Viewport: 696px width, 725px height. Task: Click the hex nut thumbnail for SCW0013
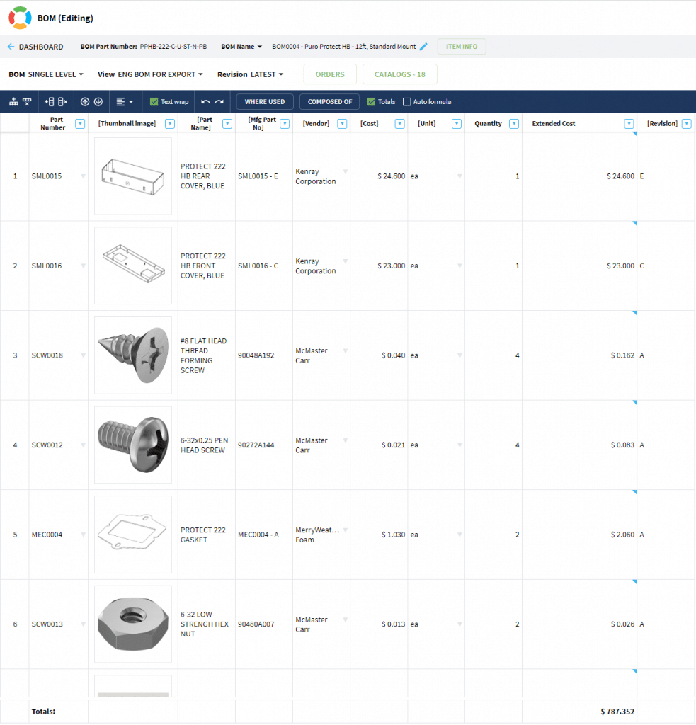tap(133, 624)
